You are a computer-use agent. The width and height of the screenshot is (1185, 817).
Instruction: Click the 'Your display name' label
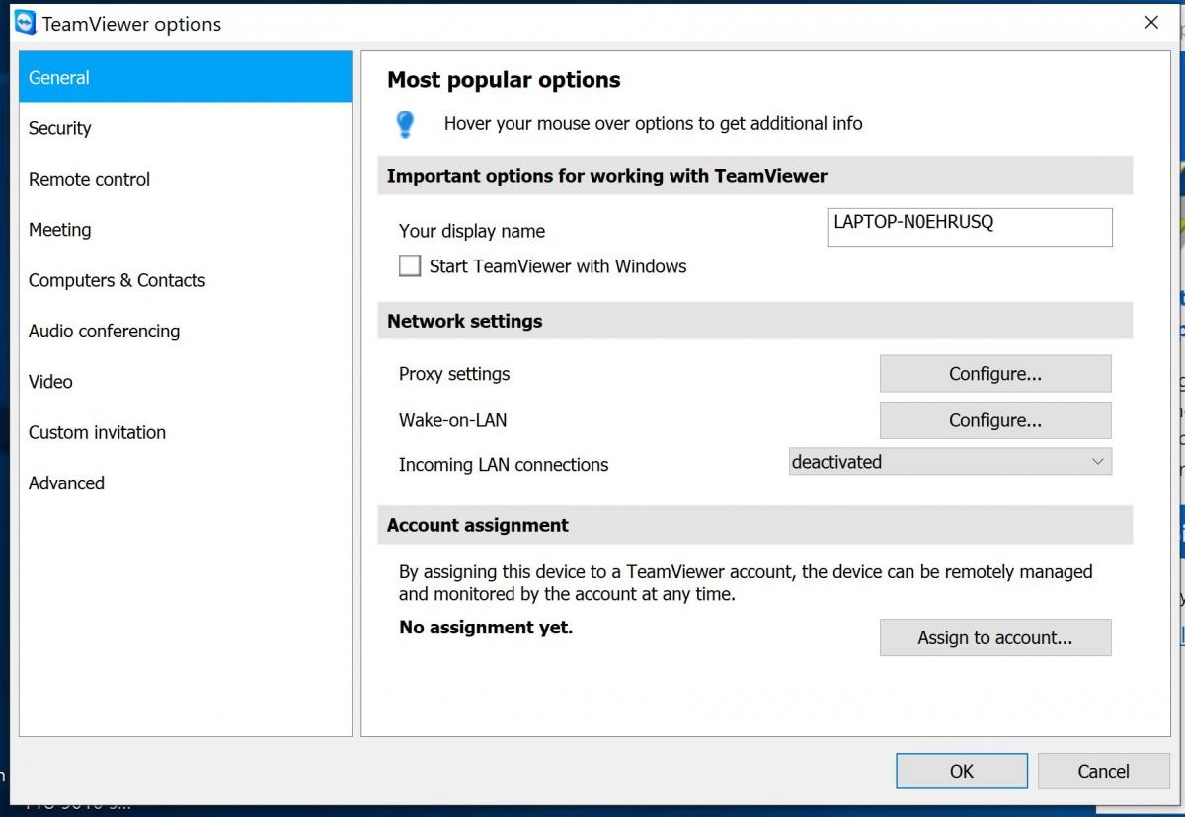coord(472,231)
